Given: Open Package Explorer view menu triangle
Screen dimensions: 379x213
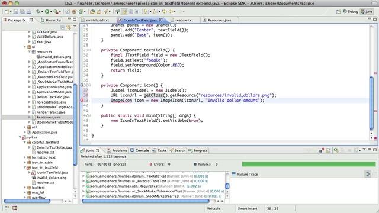Looking at the screenshot, I should (75, 26).
